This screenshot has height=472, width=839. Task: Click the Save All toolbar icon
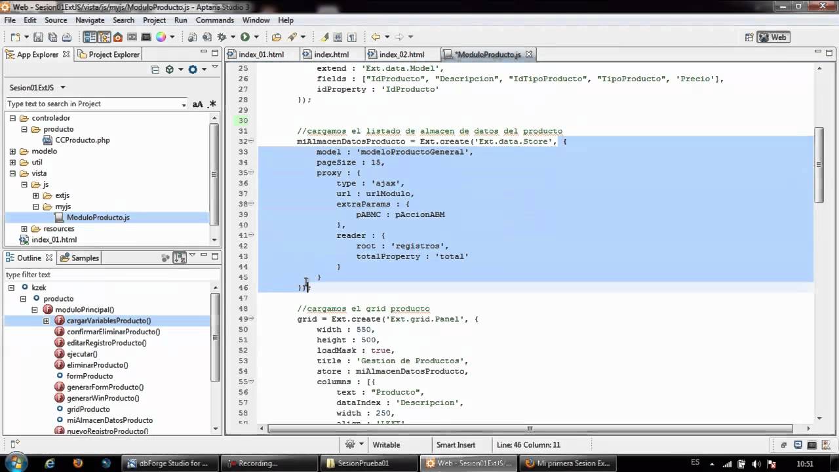point(52,37)
